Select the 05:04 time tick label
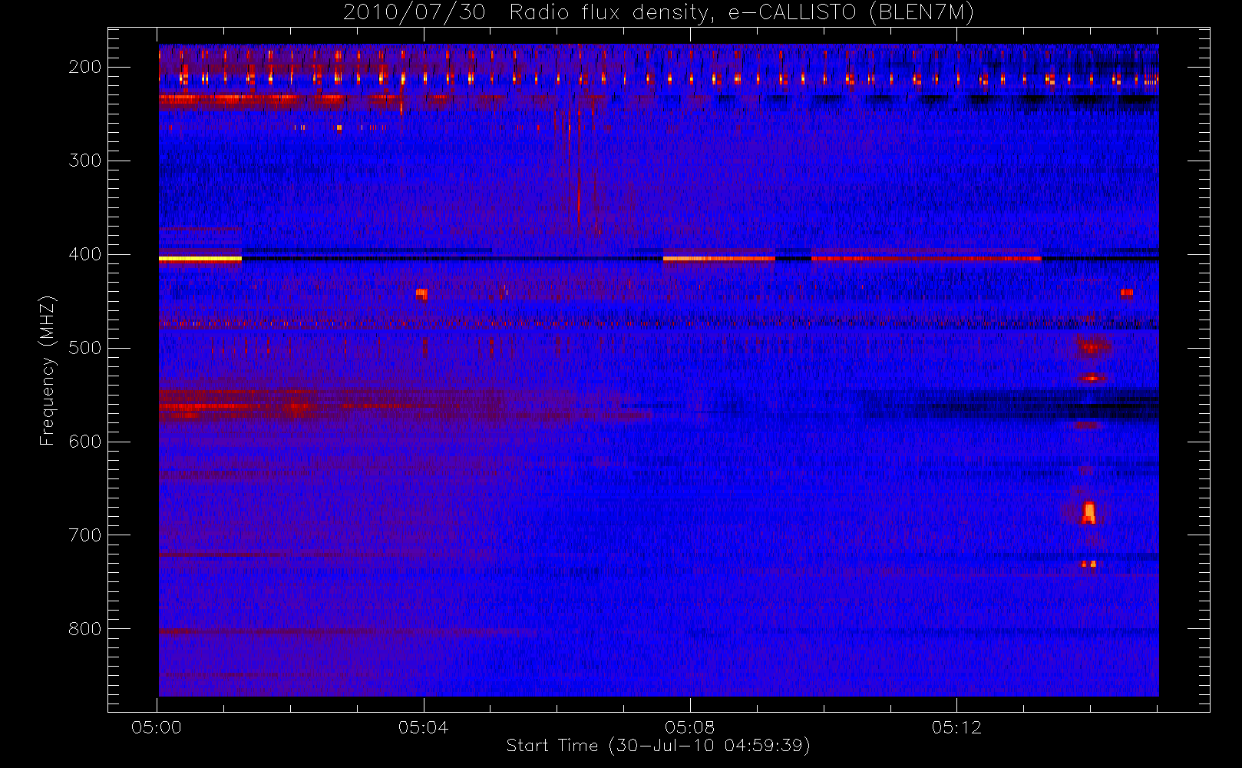1242x768 pixels. pos(423,727)
